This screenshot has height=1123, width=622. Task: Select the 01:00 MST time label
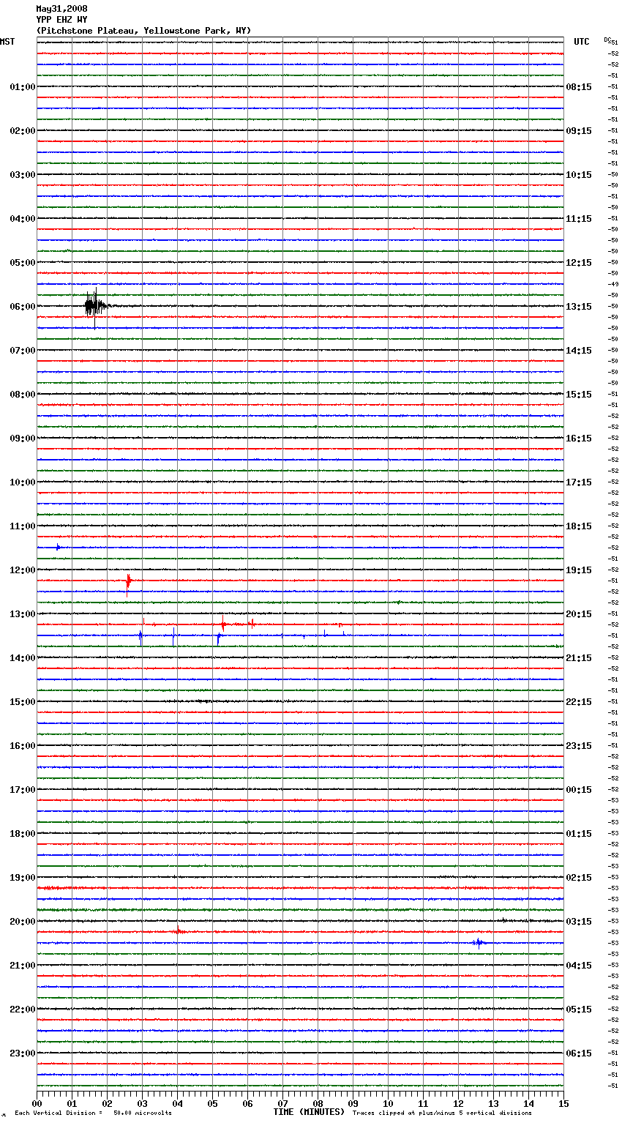pyautogui.click(x=23, y=87)
